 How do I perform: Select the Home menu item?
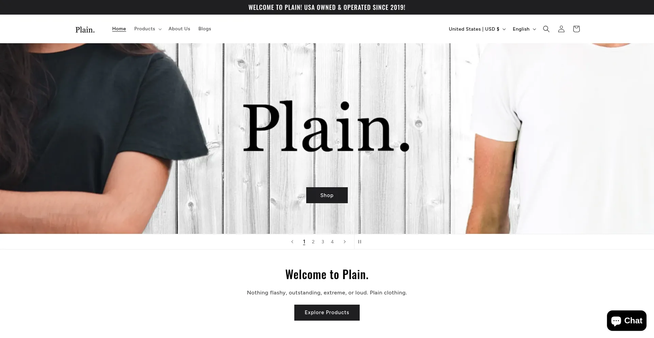[x=119, y=29]
